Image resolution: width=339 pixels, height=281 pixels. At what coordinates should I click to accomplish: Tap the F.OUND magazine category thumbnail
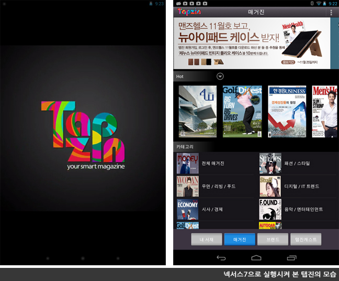pyautogui.click(x=270, y=209)
